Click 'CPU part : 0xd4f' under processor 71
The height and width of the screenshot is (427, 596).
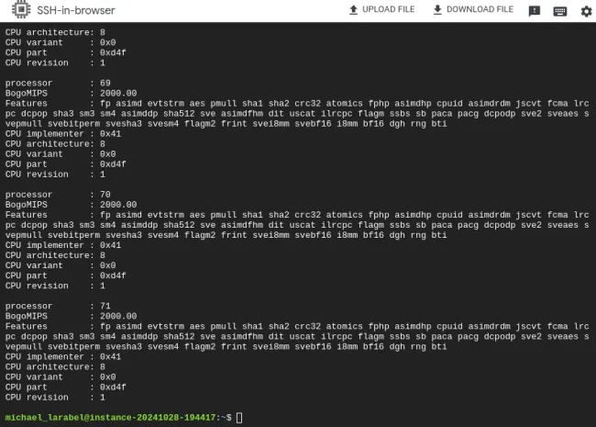(x=66, y=387)
